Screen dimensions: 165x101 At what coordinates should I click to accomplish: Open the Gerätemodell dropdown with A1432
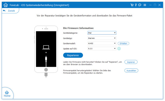pyautogui.click(x=102, y=43)
